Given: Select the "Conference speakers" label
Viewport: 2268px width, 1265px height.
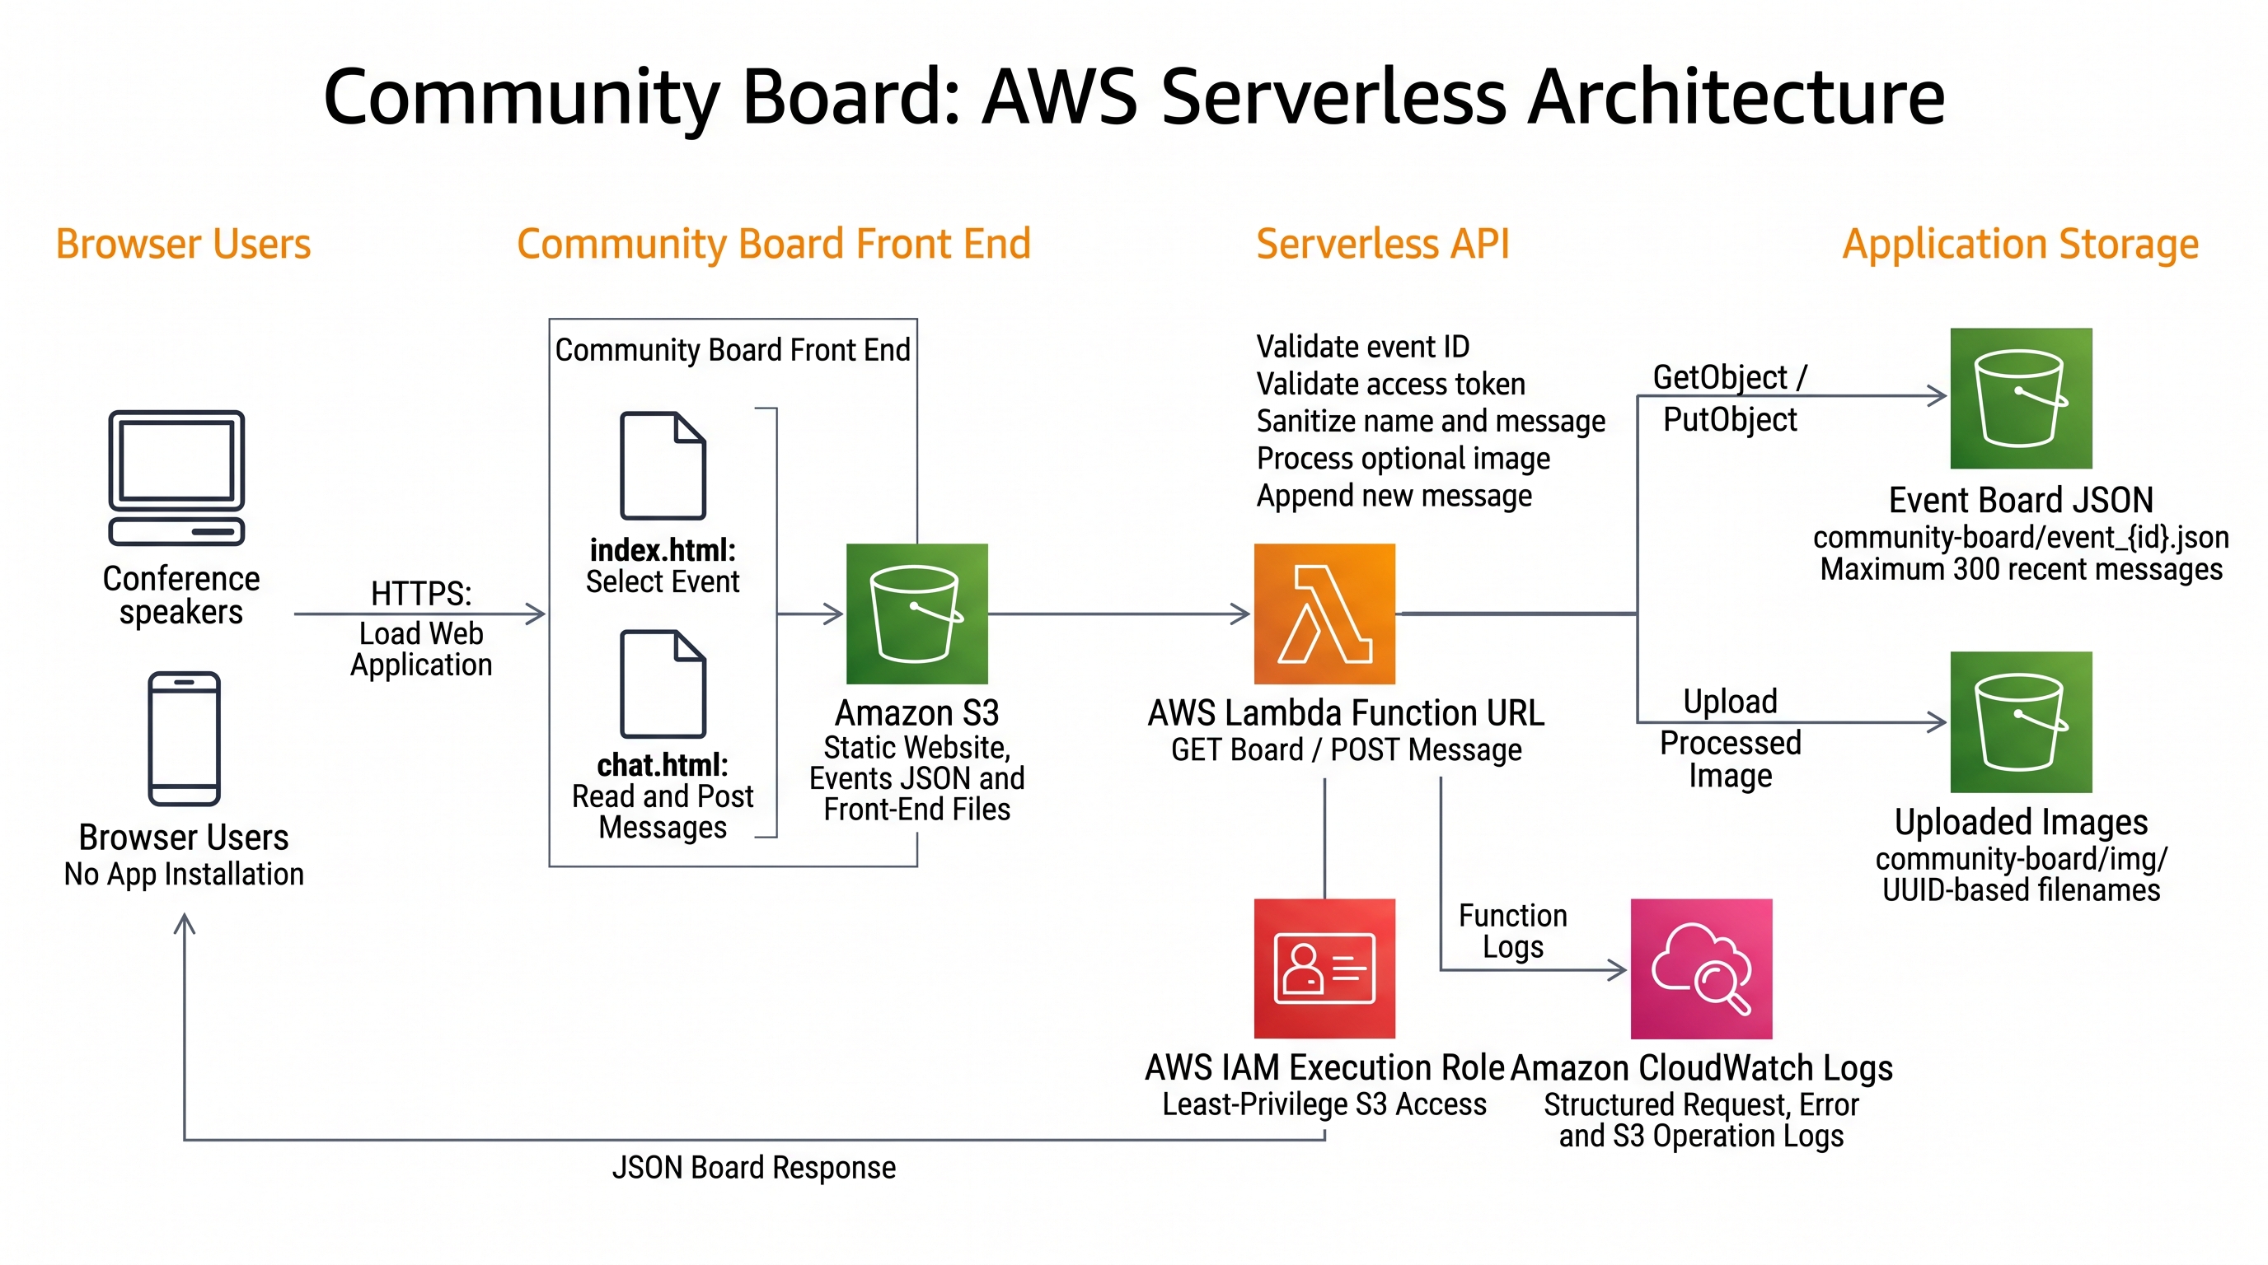Looking at the screenshot, I should [181, 595].
